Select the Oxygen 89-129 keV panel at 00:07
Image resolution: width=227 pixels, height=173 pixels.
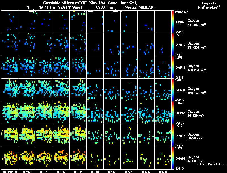click(x=27, y=113)
